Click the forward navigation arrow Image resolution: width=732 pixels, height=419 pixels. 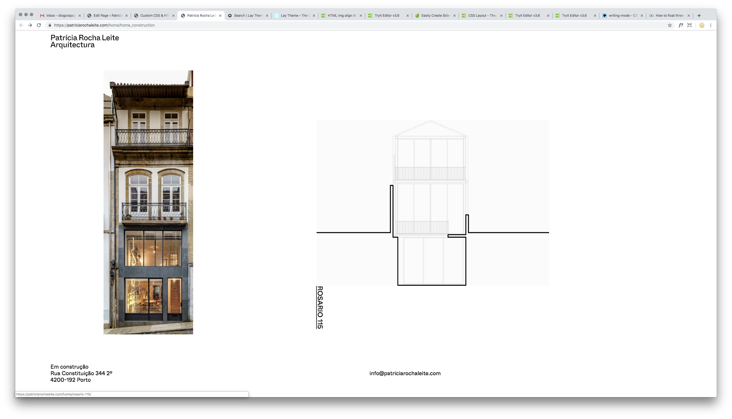(x=30, y=25)
